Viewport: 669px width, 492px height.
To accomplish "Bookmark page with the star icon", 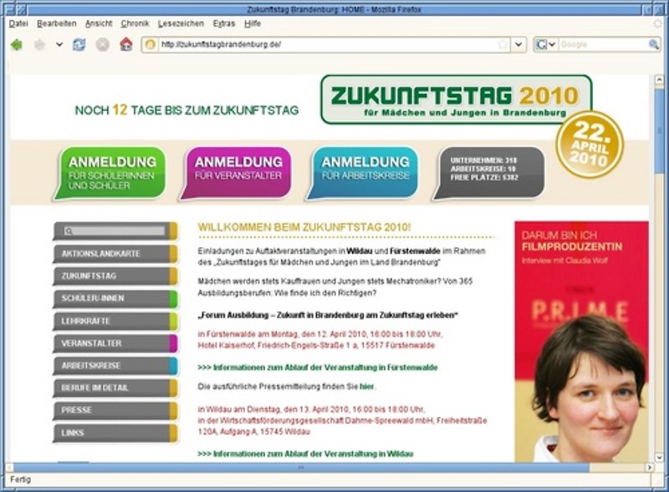I will 503,45.
